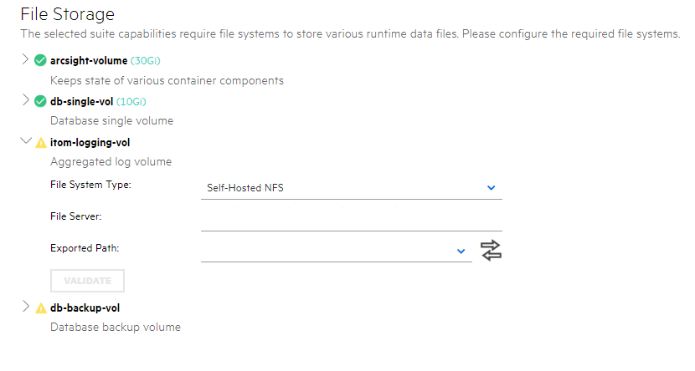Select the arcsight-volume label
Viewport: 695px width, 371px height.
89,60
